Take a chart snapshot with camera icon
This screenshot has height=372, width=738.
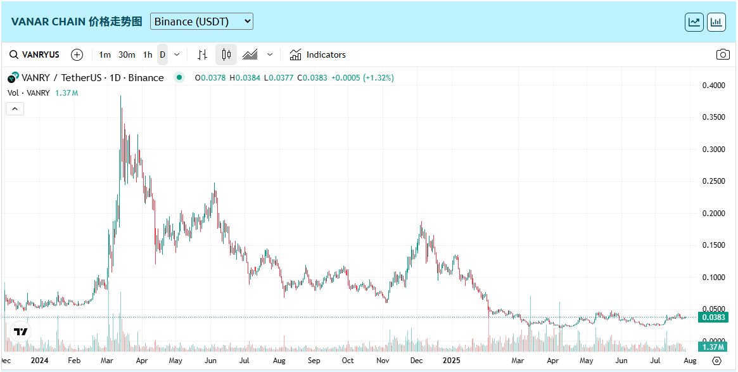pos(722,55)
